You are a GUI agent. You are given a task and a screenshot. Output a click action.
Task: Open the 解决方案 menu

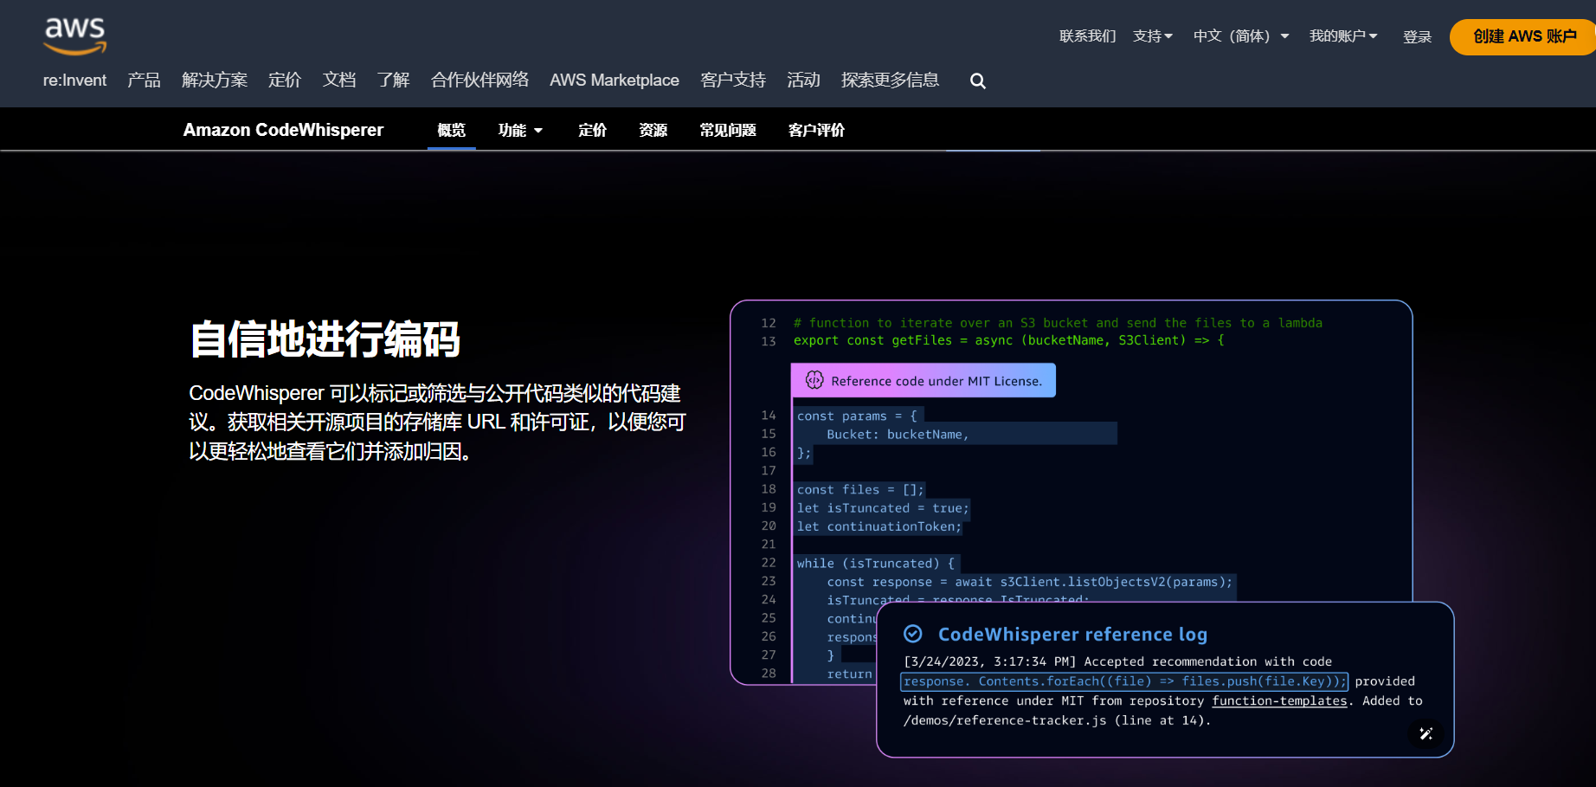point(215,81)
